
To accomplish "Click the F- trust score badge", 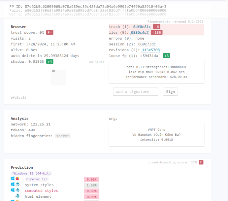I will click(50, 33).
